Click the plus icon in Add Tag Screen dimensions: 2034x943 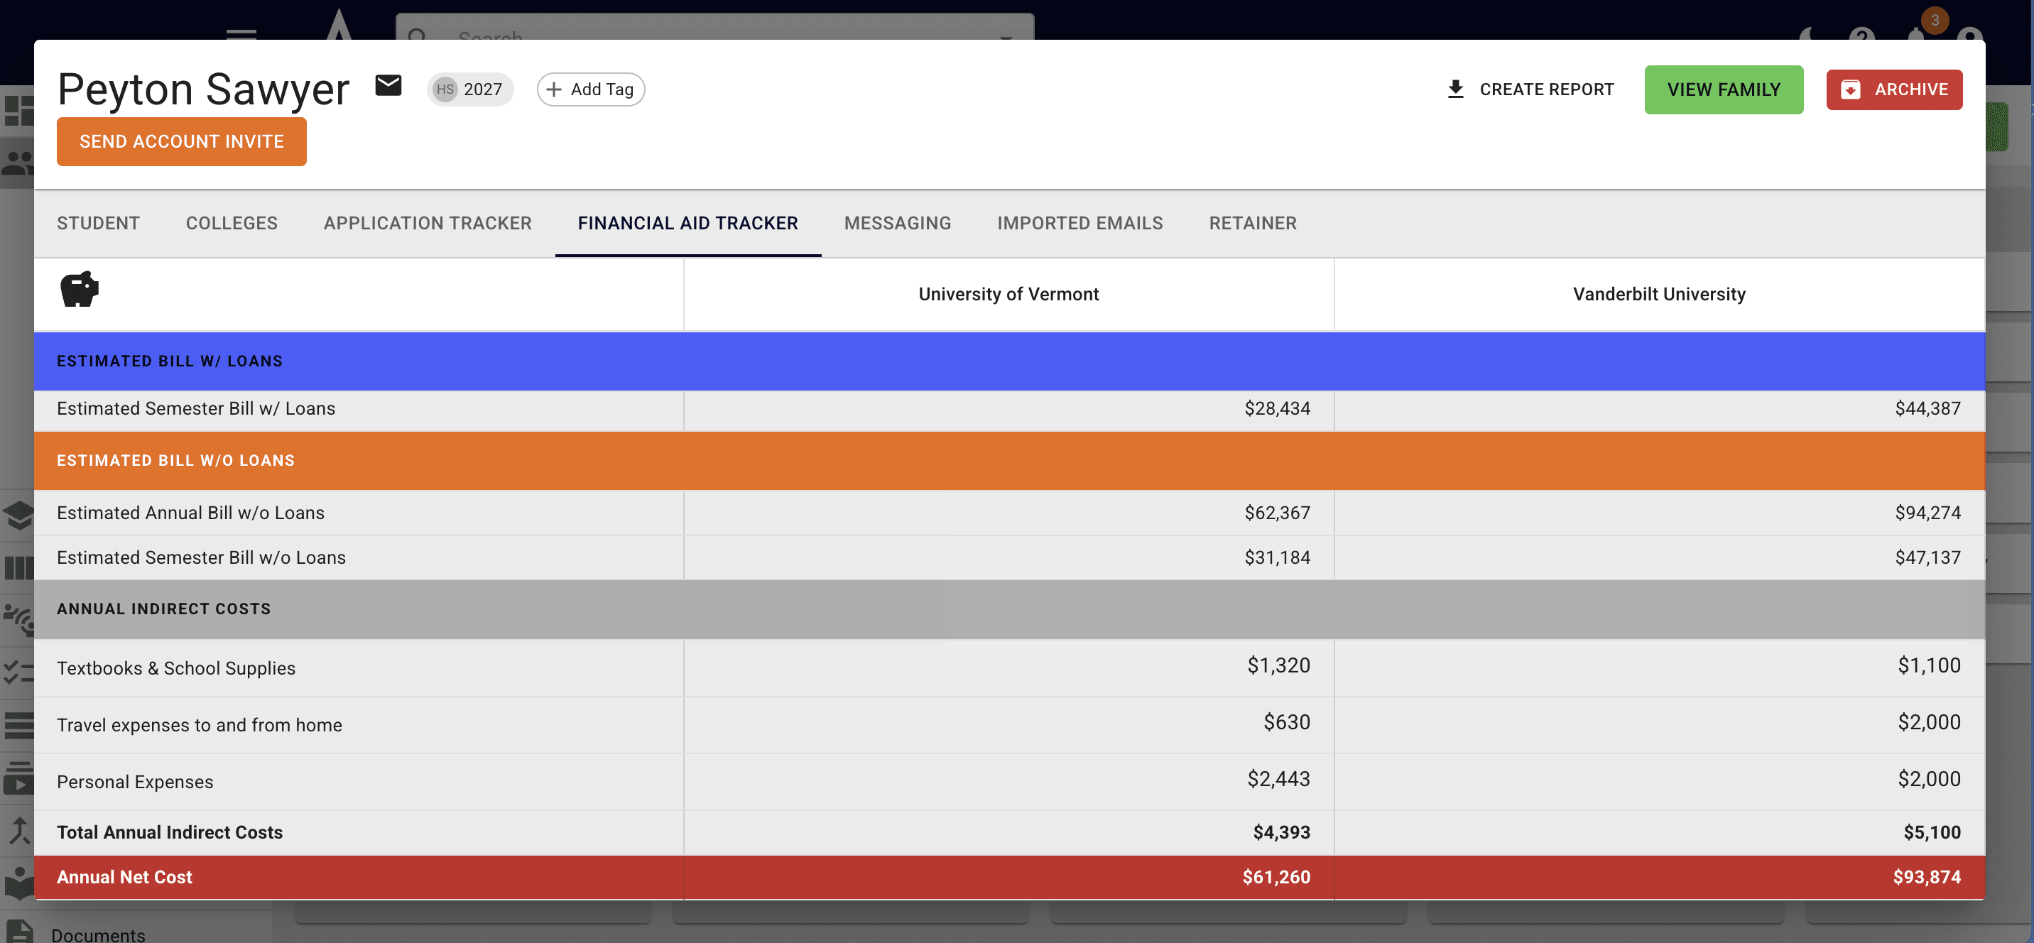pyautogui.click(x=554, y=89)
